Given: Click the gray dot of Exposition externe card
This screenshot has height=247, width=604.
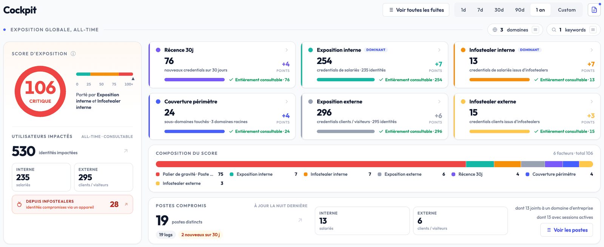Looking at the screenshot, I should tap(311, 101).
